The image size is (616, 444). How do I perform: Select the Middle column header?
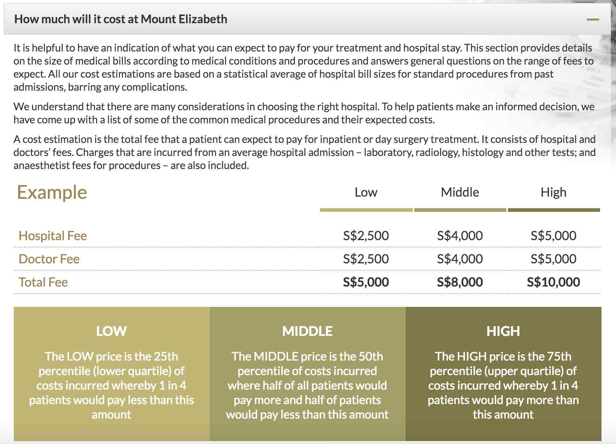pyautogui.click(x=460, y=192)
